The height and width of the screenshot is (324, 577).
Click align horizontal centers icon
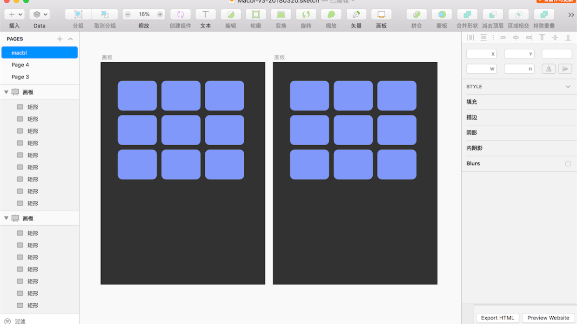coord(516,38)
